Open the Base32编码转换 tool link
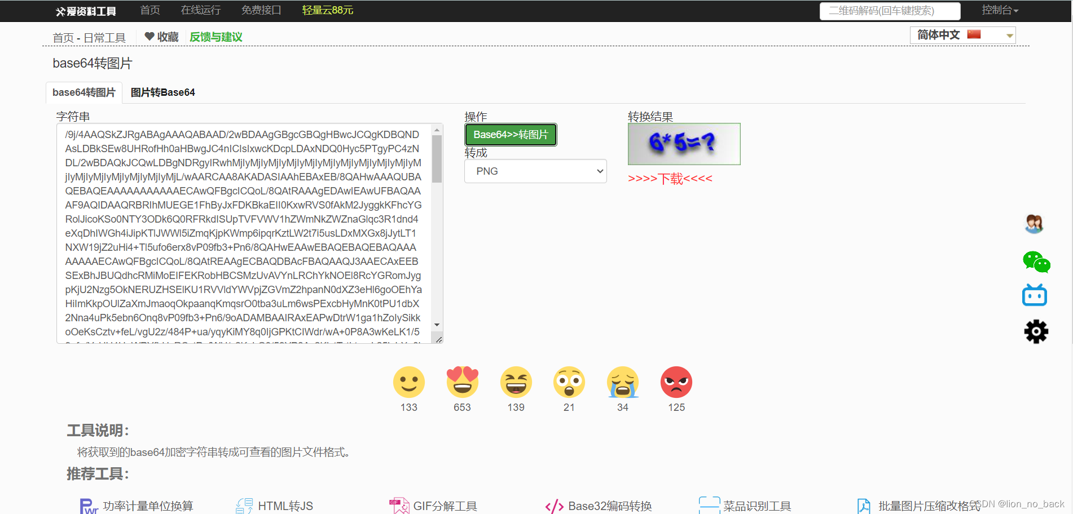The height and width of the screenshot is (514, 1073). pos(610,506)
